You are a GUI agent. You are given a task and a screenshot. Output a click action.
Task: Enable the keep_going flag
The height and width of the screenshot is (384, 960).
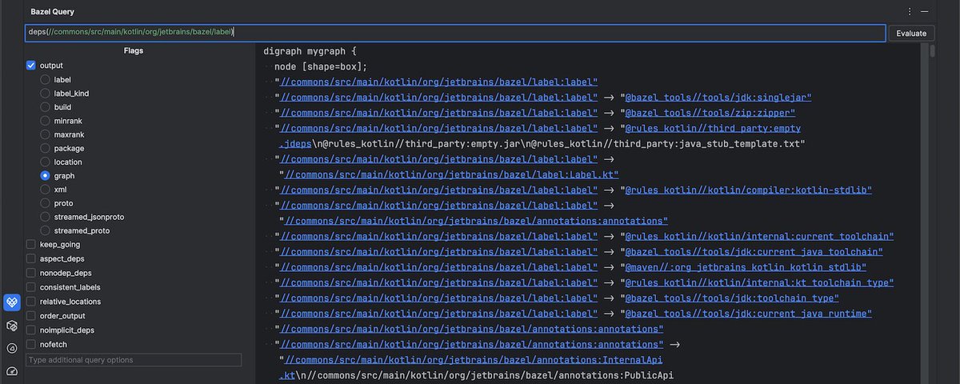31,244
